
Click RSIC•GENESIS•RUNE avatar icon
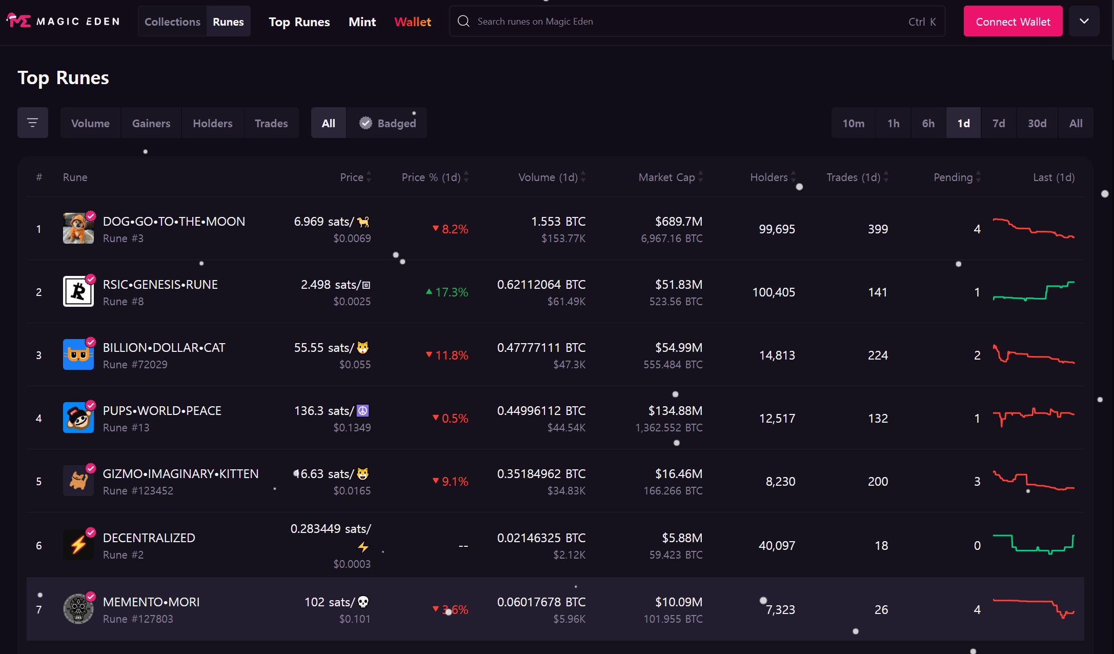(x=78, y=291)
